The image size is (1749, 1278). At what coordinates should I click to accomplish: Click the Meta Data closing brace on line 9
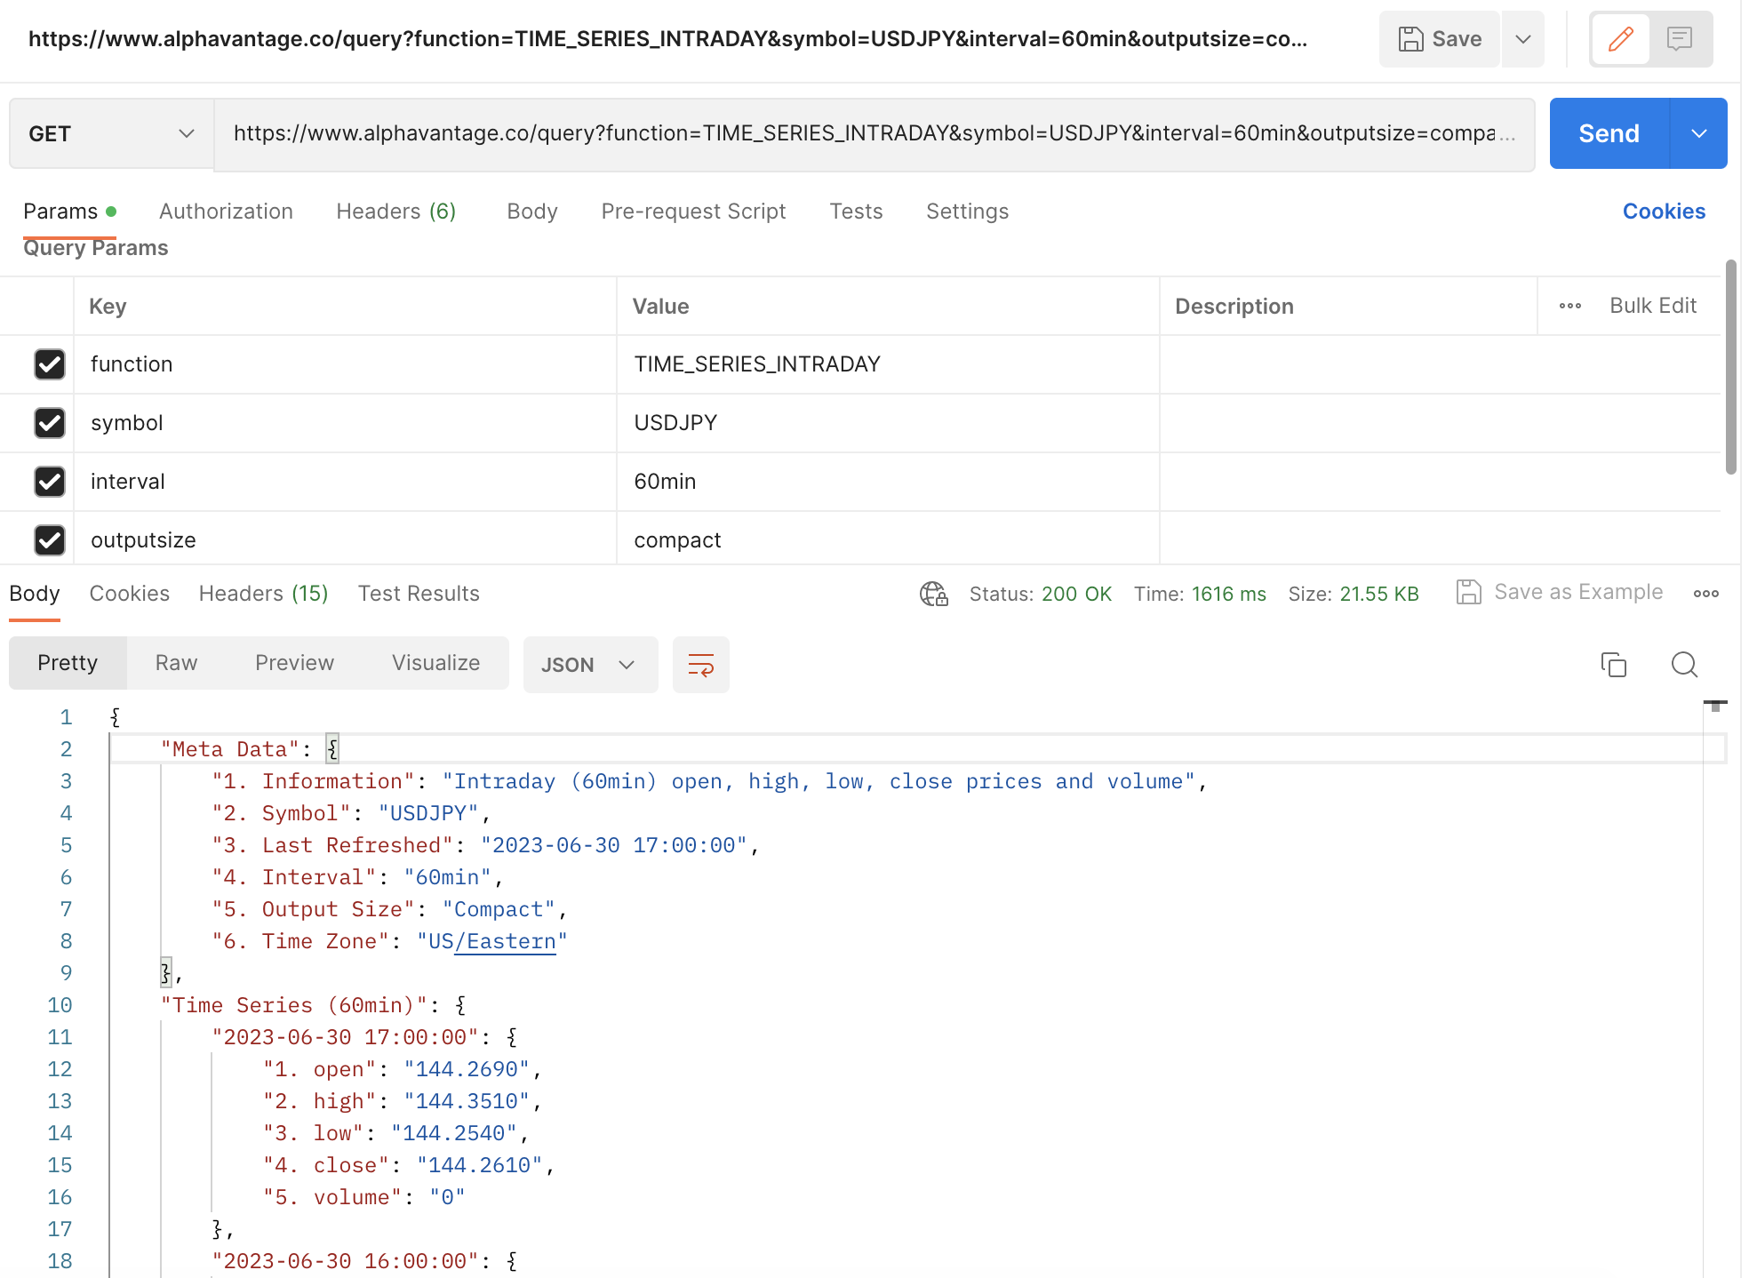click(x=165, y=973)
